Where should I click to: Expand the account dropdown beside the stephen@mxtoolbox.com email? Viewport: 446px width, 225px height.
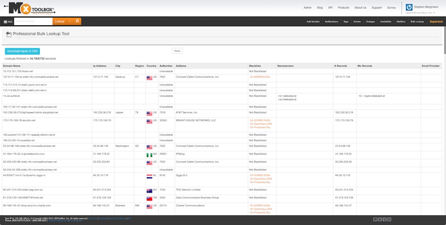pyautogui.click(x=434, y=13)
